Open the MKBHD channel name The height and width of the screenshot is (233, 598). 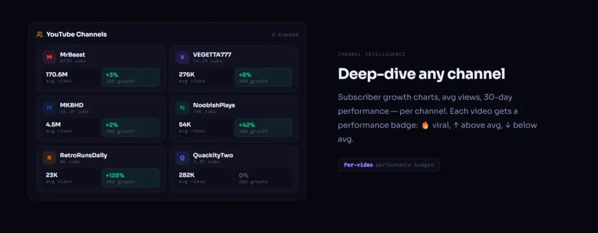click(x=72, y=105)
